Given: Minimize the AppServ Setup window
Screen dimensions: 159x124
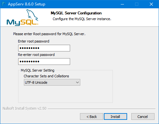Looking at the screenshot, I should click(122, 4).
